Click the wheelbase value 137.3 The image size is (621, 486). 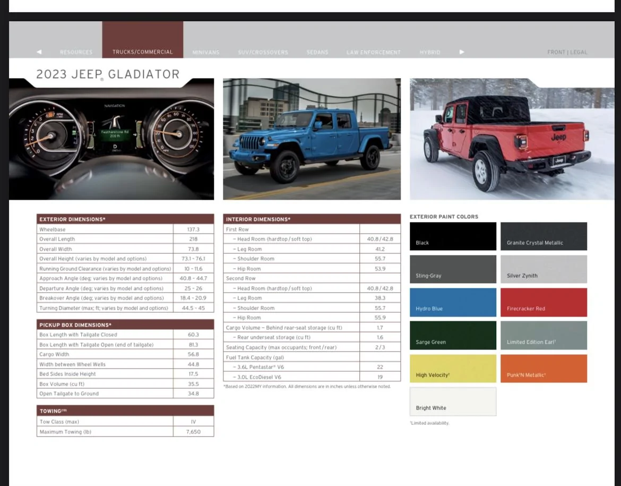click(x=193, y=229)
